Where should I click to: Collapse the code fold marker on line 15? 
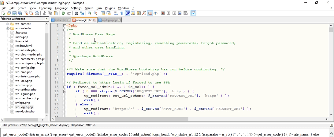(x=65, y=87)
